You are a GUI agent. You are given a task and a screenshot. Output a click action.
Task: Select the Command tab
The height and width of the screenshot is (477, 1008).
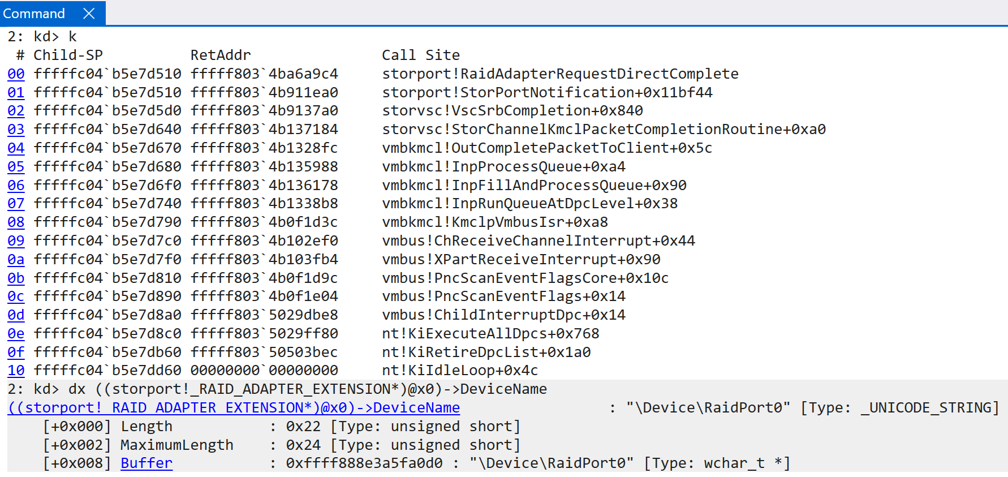35,13
